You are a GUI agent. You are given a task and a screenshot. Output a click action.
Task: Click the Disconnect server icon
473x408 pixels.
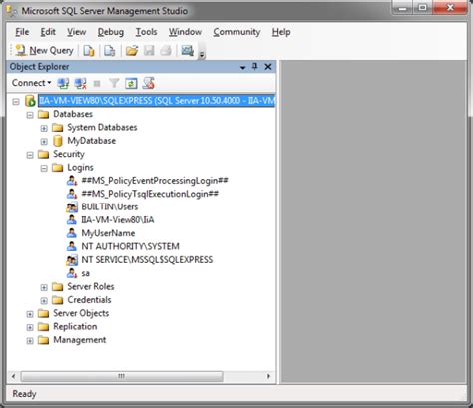[80, 83]
